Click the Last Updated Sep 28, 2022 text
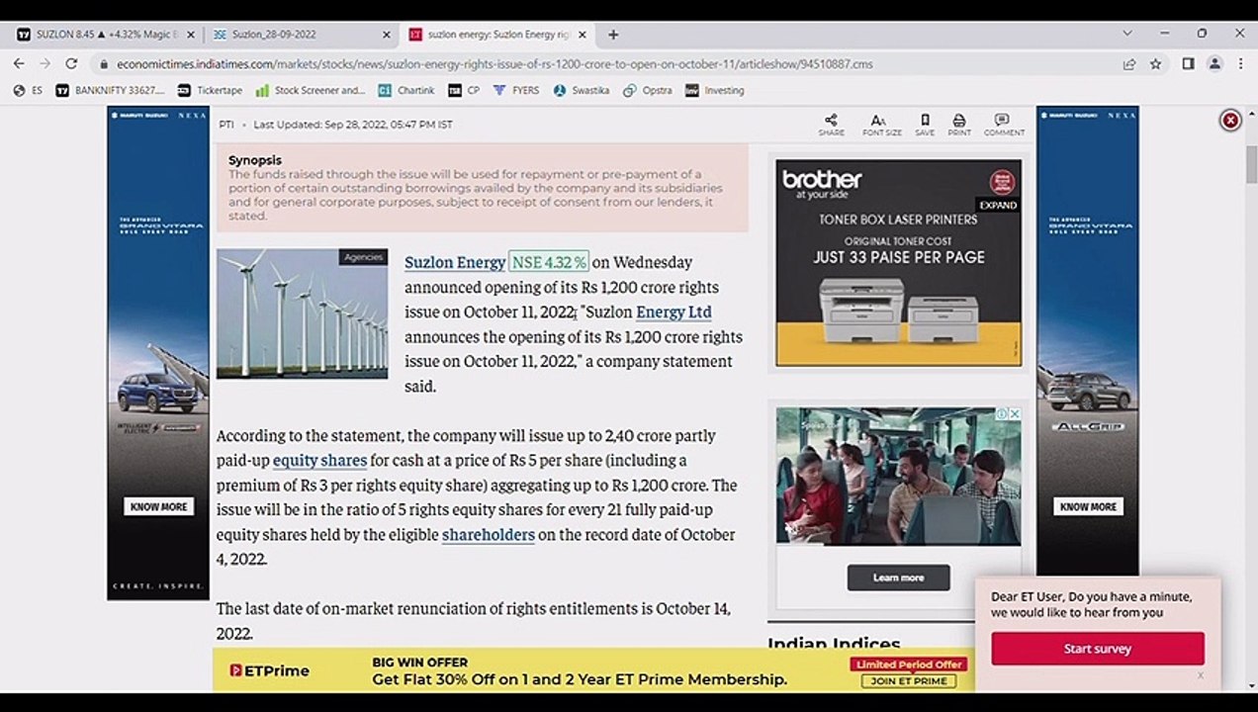 353,125
